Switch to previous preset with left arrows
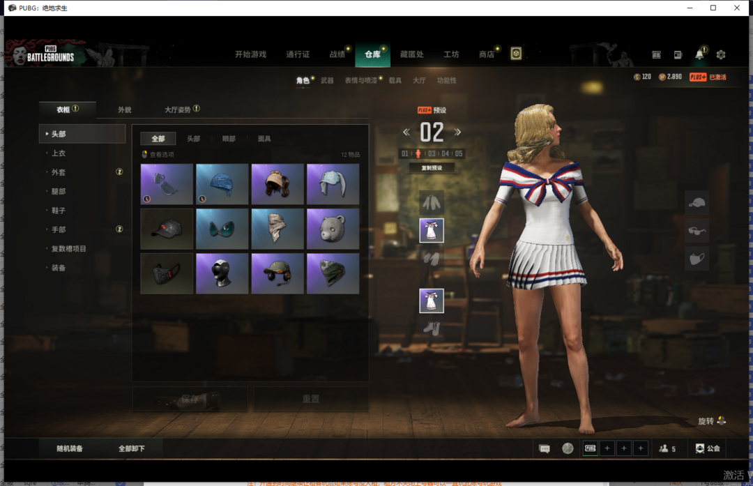Image resolution: width=753 pixels, height=486 pixels. pyautogui.click(x=406, y=132)
